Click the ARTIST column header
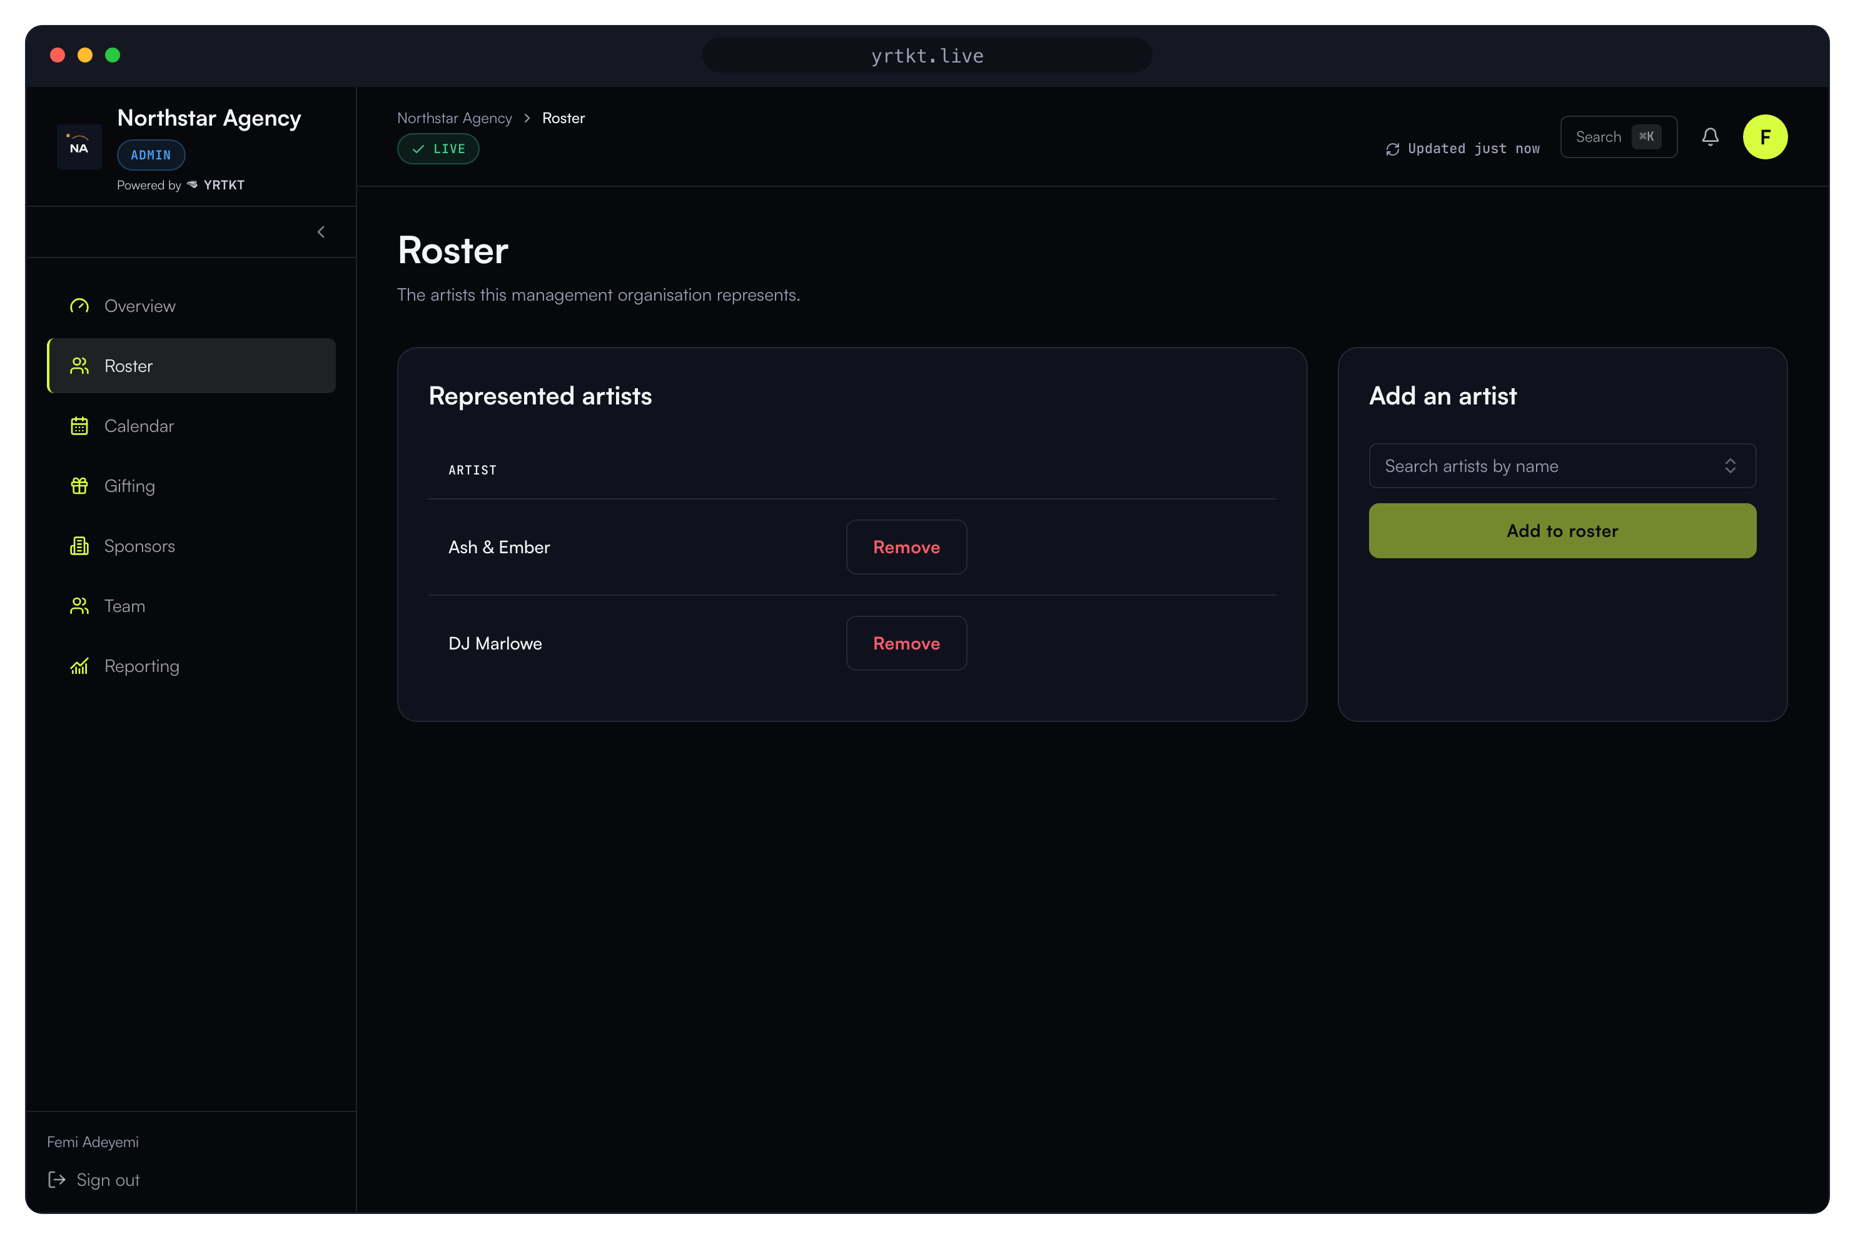 (x=473, y=470)
